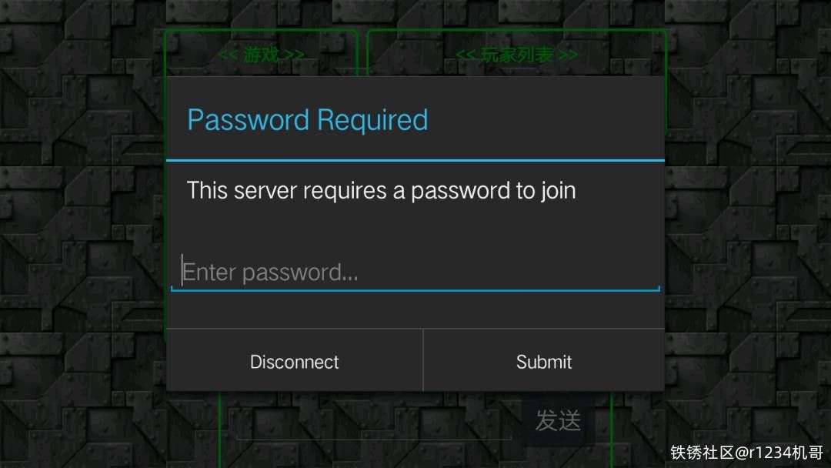Open the 玩家列表 tab
Viewport: 831px width, 468px height.
[516, 54]
